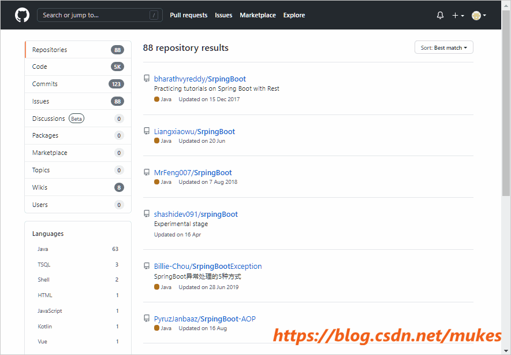This screenshot has width=511, height=355.
Task: Filter results by Java language
Action: [x=78, y=249]
